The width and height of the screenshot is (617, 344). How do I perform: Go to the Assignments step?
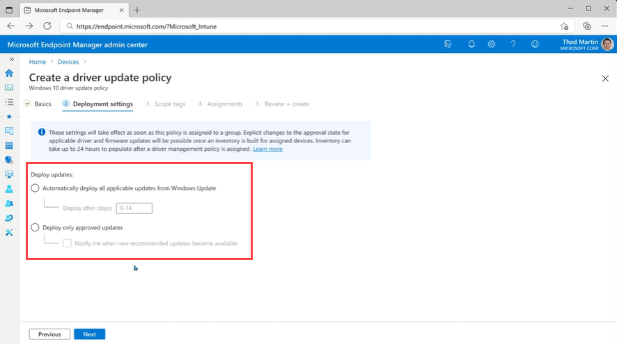tap(220, 104)
